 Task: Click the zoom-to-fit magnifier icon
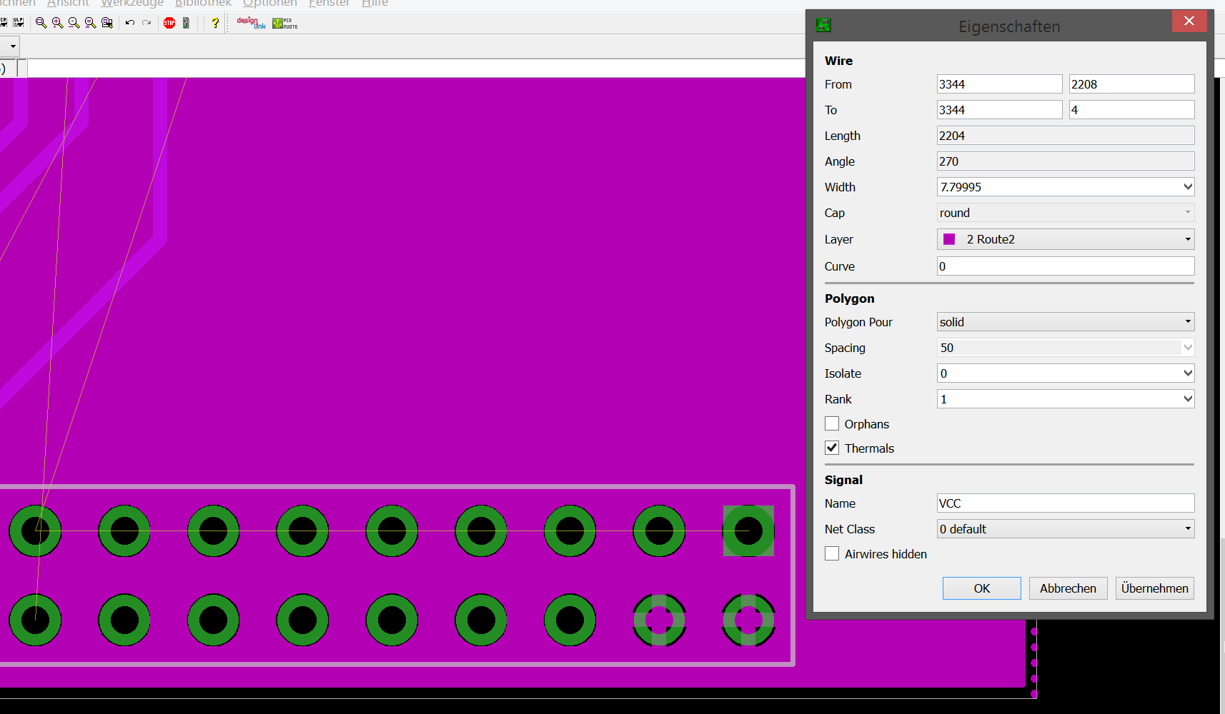pyautogui.click(x=41, y=23)
